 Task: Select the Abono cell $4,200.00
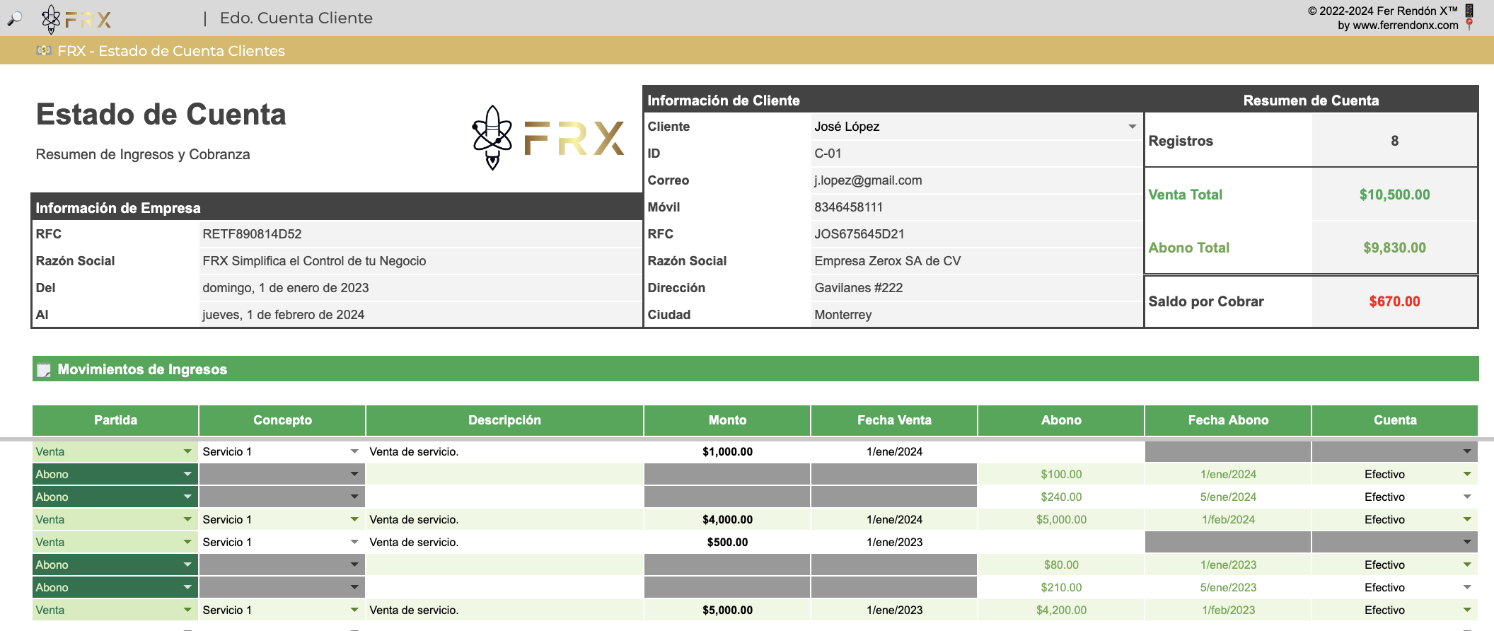click(x=1061, y=610)
